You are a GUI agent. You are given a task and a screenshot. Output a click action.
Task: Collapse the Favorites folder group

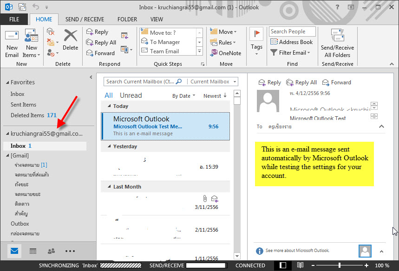[7, 82]
